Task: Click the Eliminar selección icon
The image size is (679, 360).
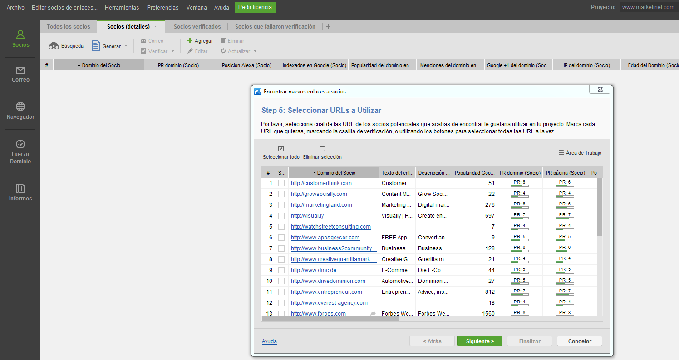Action: [322, 148]
